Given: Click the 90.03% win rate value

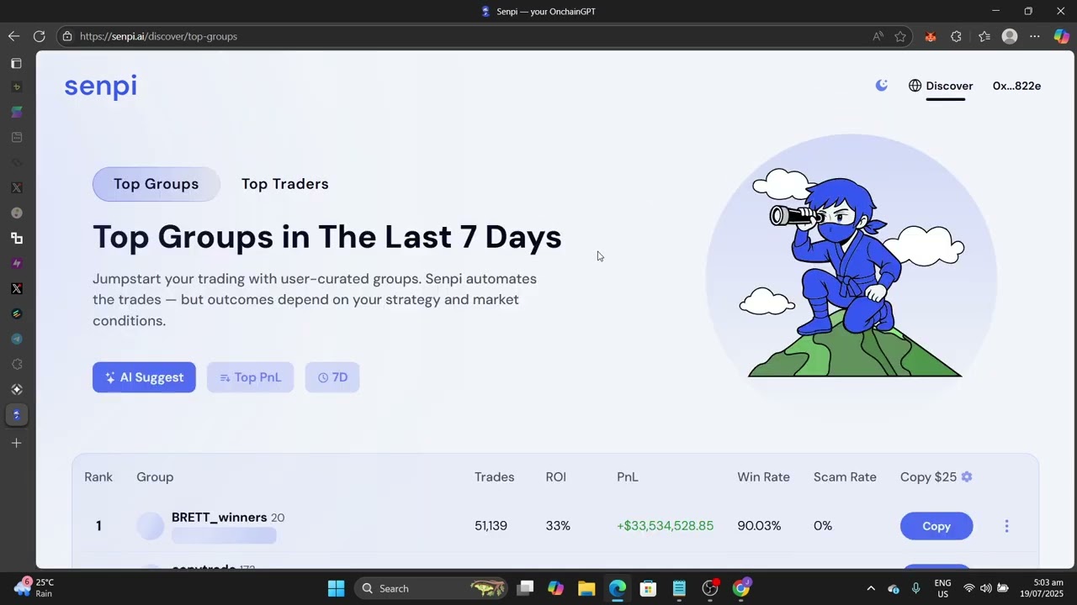Looking at the screenshot, I should pos(759,526).
